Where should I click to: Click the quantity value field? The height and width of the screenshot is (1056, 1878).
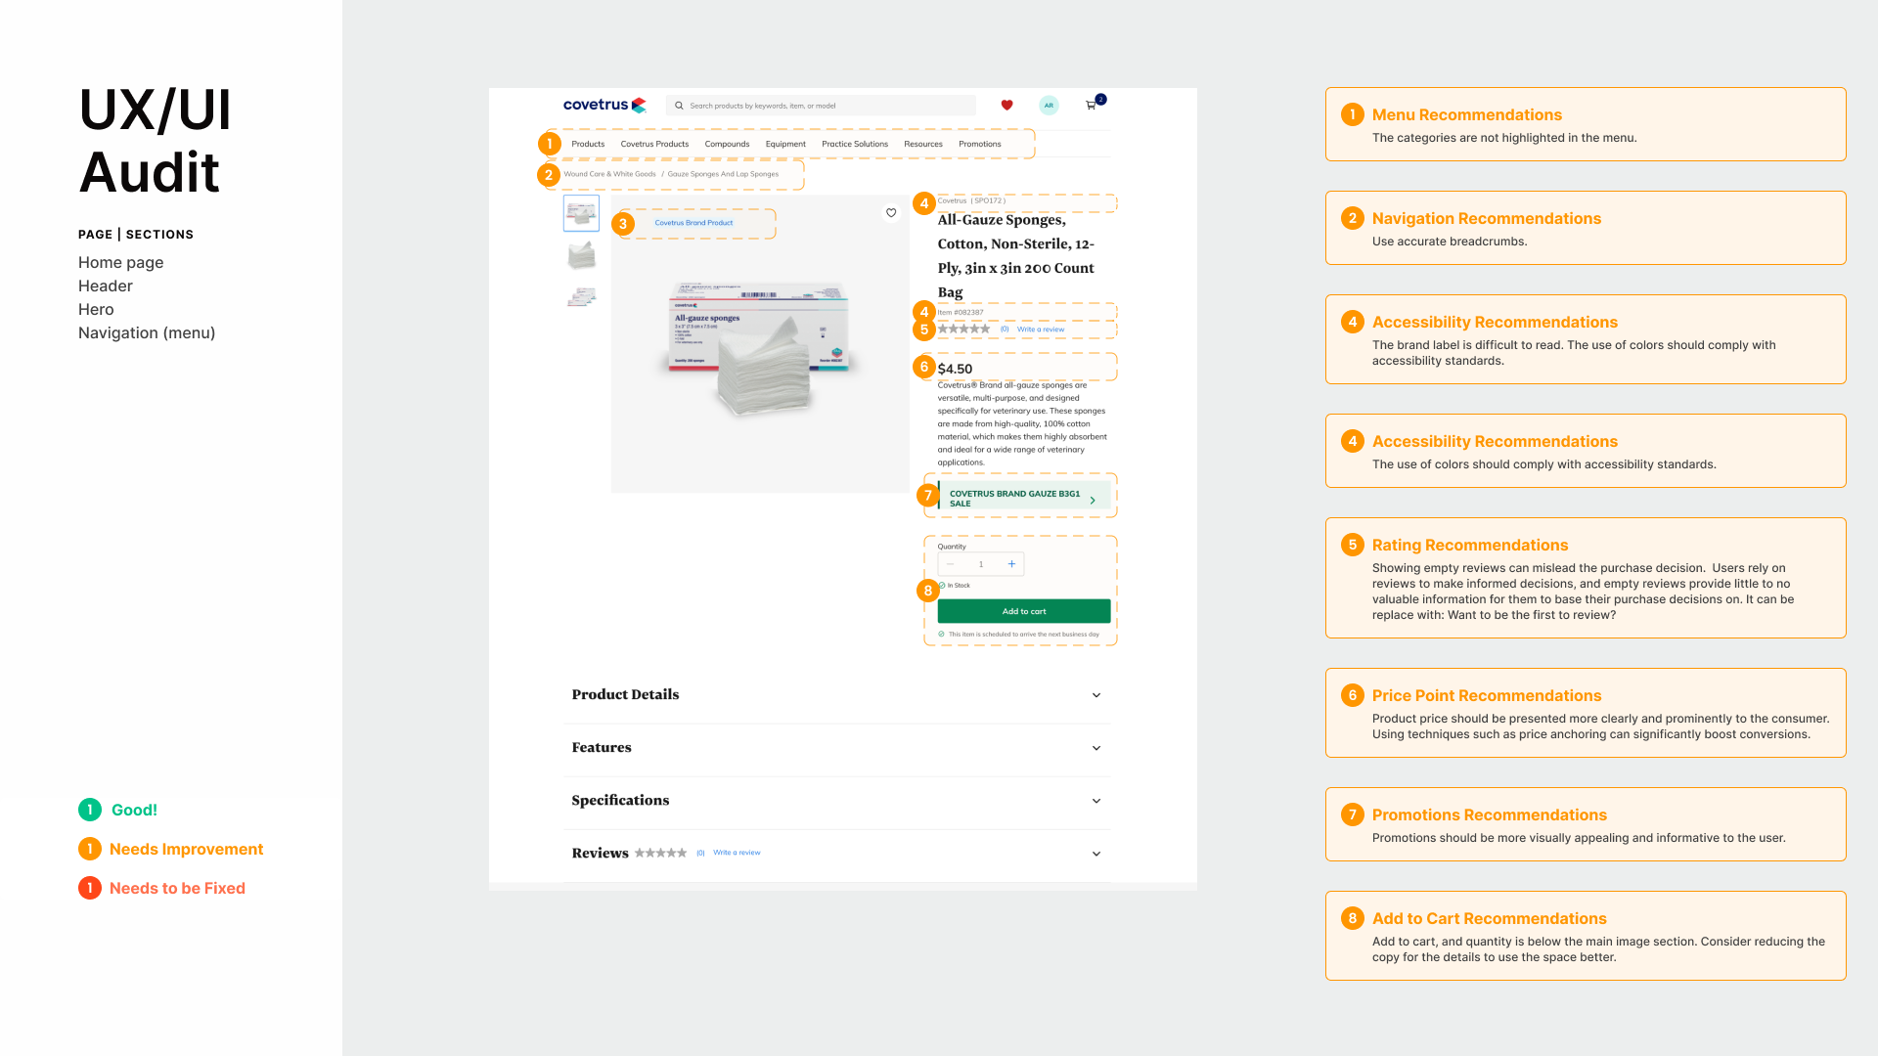(981, 564)
